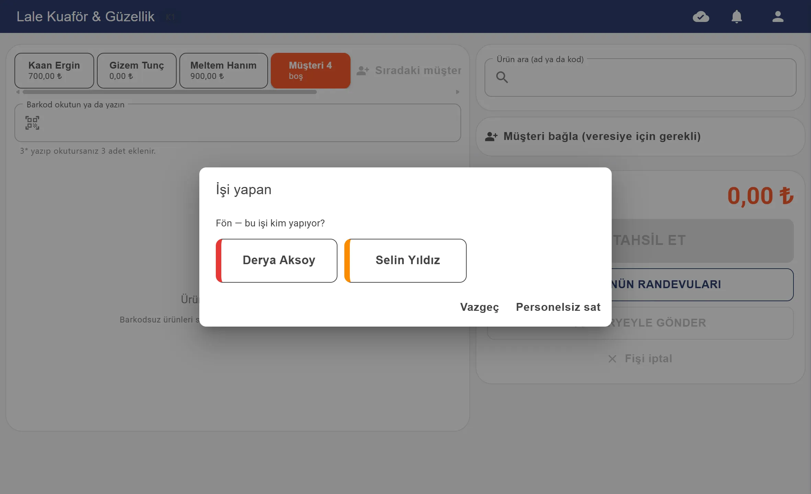Click the add-person icon beside Sıradaki müşteri
The image size is (811, 494).
[363, 71]
